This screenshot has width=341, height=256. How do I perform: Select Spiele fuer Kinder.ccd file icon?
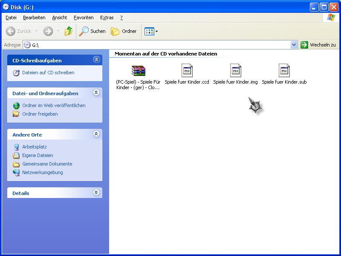(x=187, y=71)
